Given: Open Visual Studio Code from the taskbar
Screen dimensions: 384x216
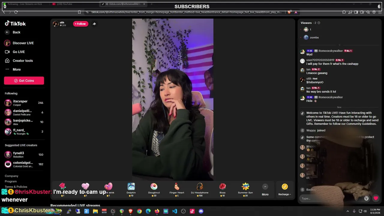Looking at the screenshot, I should pos(175,211).
